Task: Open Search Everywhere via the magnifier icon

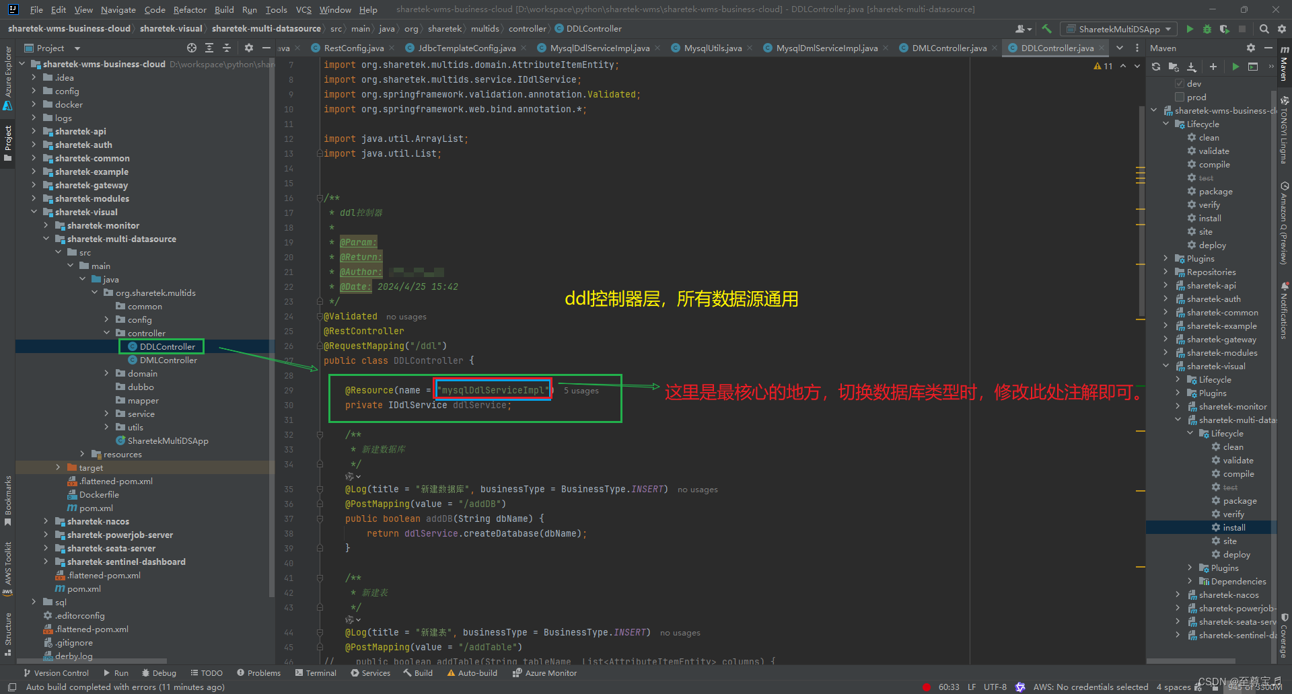Action: click(1264, 29)
